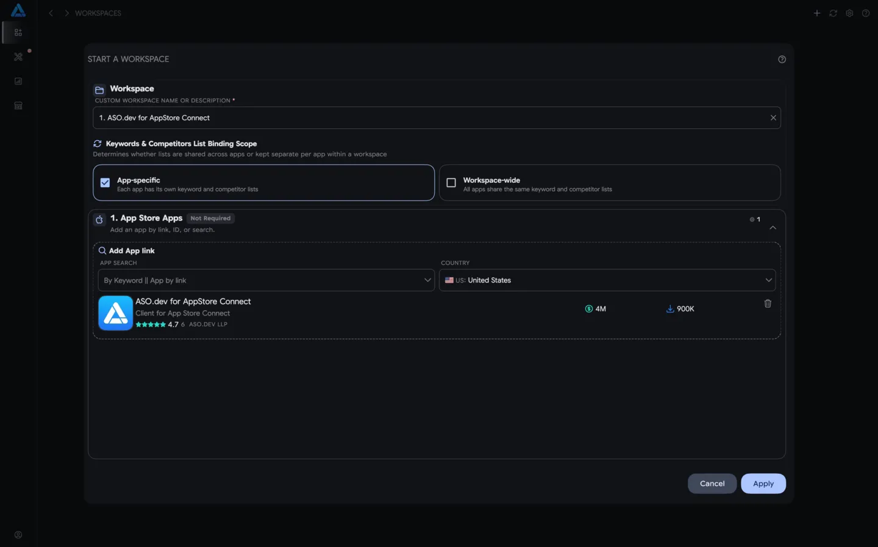Open help icon in Start a Workspace dialog
878x547 pixels.
click(x=782, y=59)
